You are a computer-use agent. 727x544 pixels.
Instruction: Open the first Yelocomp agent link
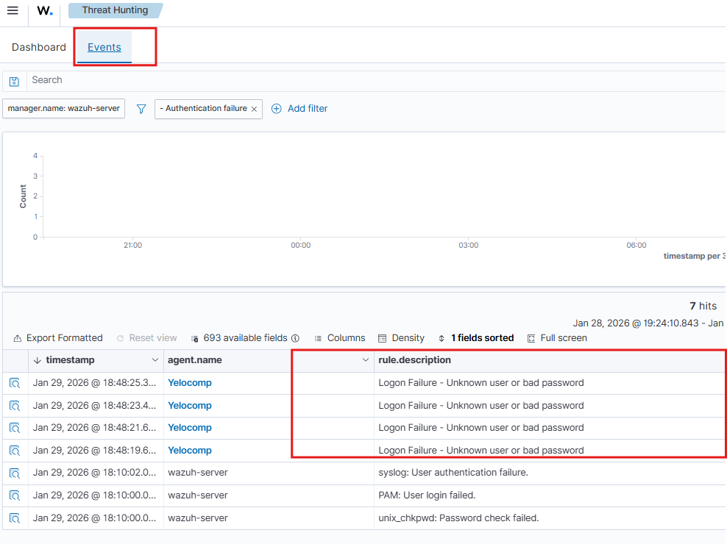coord(190,383)
